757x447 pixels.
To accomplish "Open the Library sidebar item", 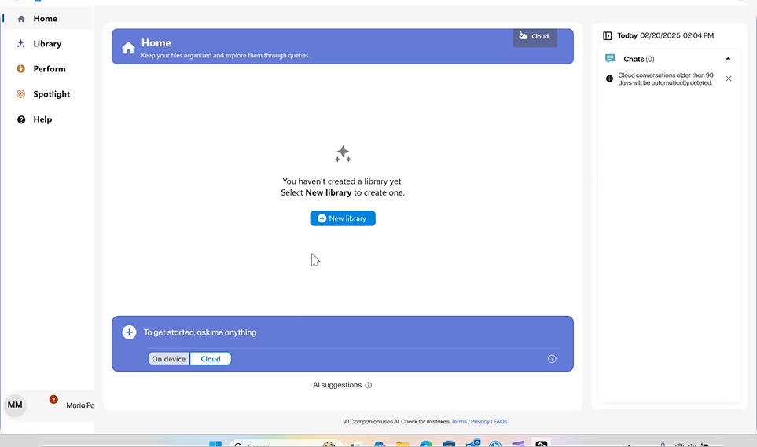I will [47, 44].
